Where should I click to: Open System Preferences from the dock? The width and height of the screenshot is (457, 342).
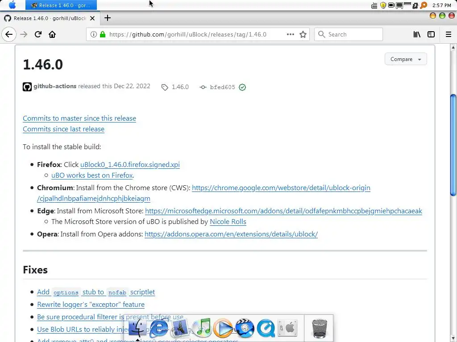click(x=287, y=328)
